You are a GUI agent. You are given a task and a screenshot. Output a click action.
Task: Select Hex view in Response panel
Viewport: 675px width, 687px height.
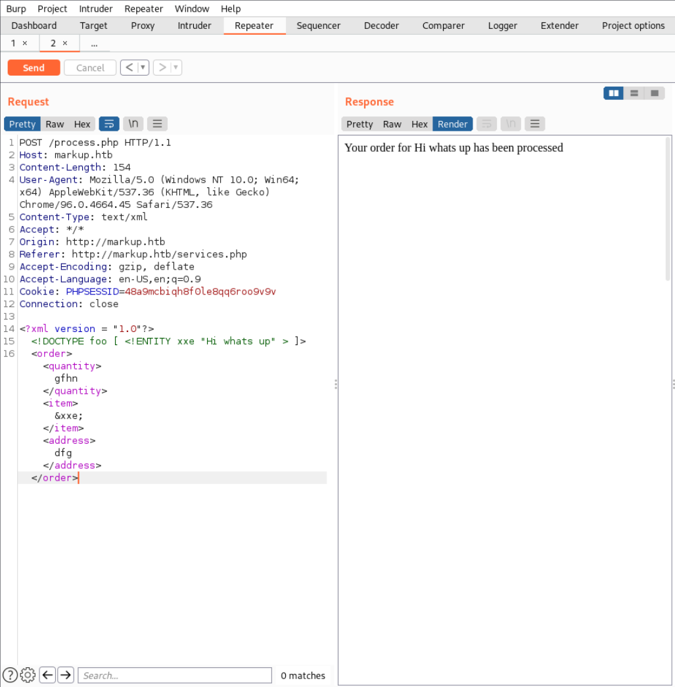[x=419, y=124]
